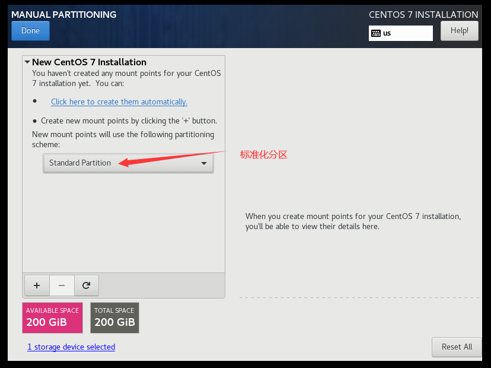This screenshot has width=491, height=368.
Task: Click the reload storage configuration icon
Action: click(87, 285)
